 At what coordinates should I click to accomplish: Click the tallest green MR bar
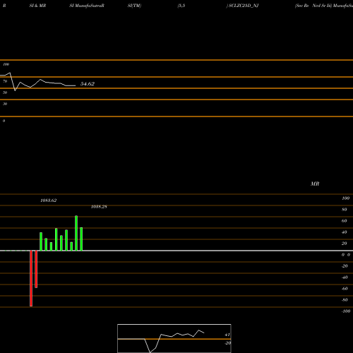[76, 233]
